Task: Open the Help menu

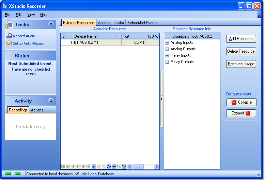Action: (44, 15)
